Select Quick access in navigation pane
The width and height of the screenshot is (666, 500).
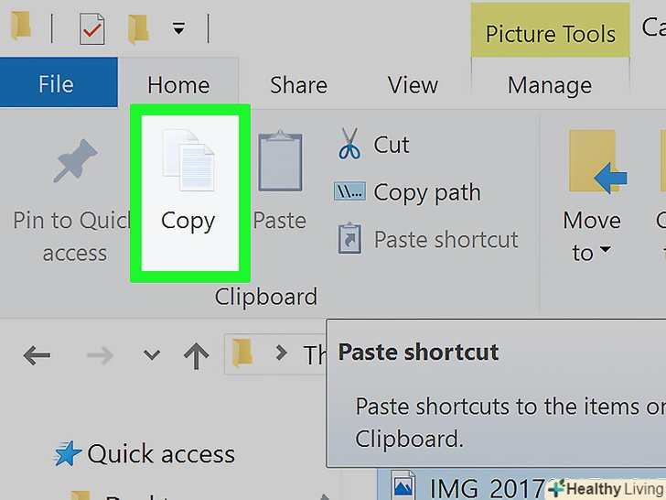click(160, 454)
